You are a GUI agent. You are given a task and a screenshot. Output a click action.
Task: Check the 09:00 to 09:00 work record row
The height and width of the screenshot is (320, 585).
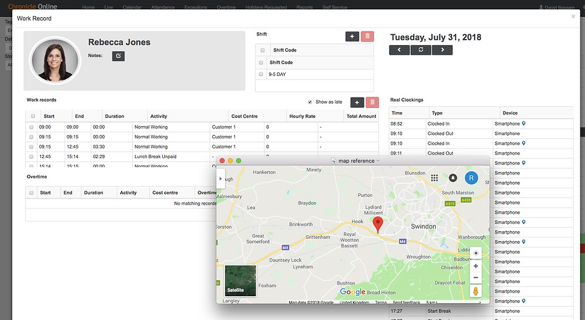point(32,127)
